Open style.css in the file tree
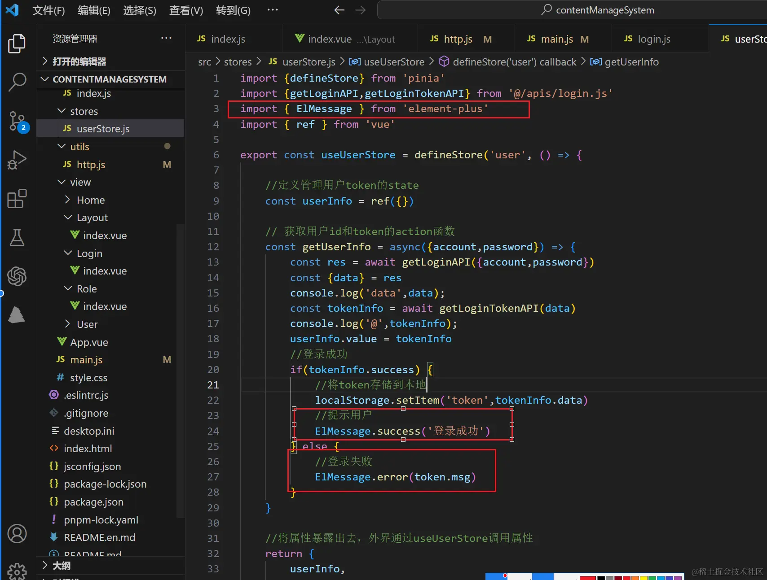The image size is (767, 580). coord(110,378)
